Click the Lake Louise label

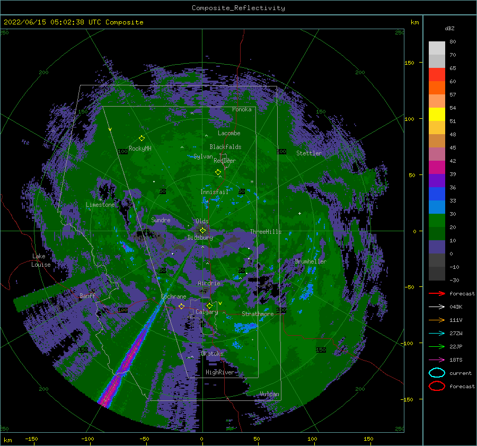point(41,260)
